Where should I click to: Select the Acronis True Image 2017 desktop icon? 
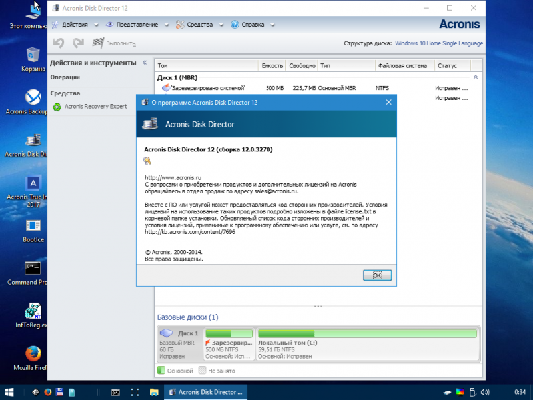(27, 191)
